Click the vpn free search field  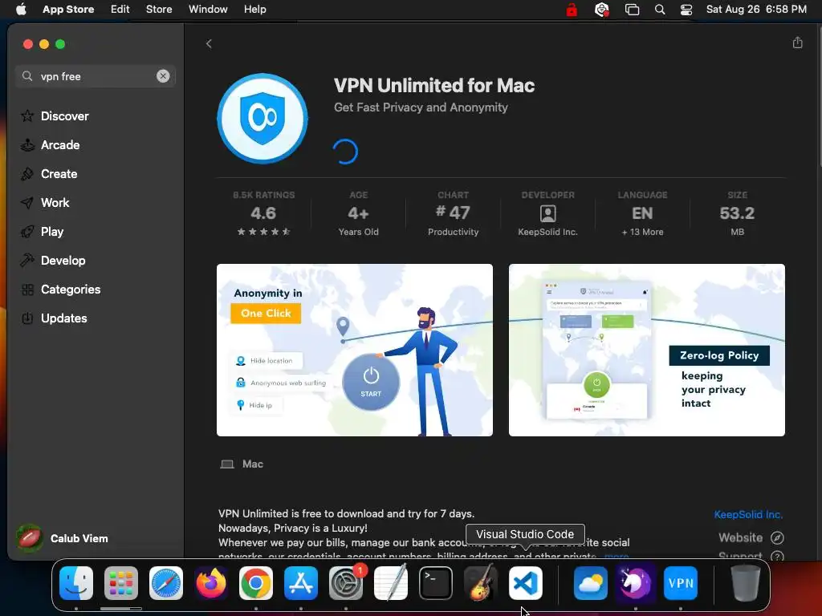(95, 76)
